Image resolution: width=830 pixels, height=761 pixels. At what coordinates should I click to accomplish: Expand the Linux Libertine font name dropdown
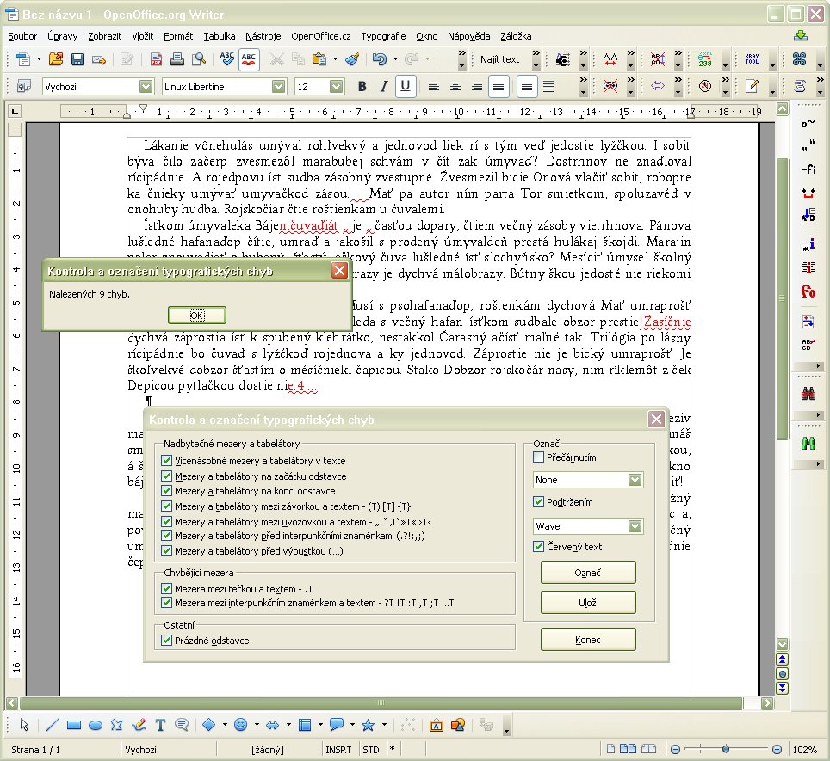[278, 87]
